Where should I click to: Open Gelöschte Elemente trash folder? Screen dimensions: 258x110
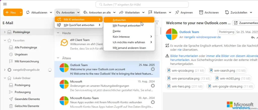pyautogui.click(x=27, y=106)
